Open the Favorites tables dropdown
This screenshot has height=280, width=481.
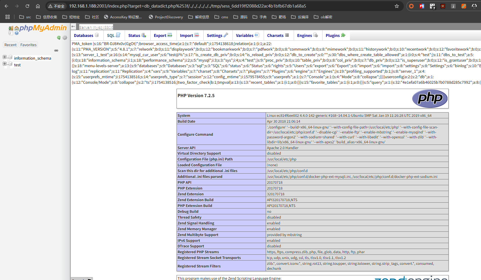28,44
